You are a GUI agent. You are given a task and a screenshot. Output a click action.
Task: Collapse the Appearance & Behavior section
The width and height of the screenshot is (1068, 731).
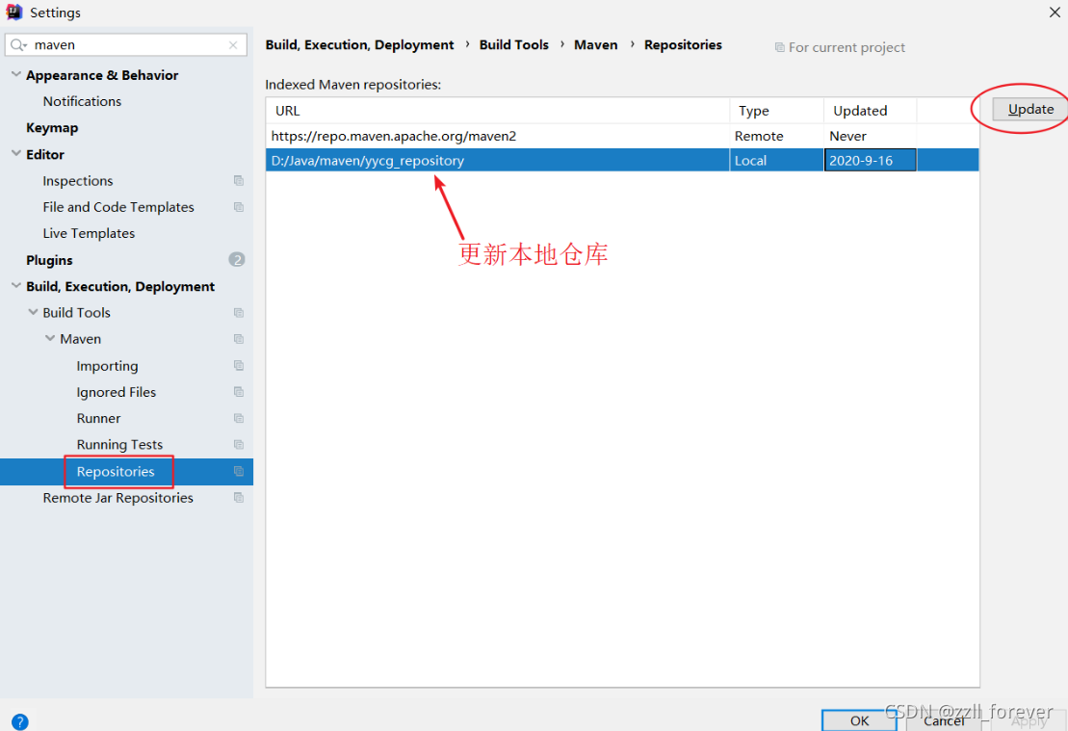[x=16, y=75]
